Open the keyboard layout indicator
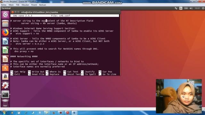This screenshot has height=115, width=205. tap(181, 8)
